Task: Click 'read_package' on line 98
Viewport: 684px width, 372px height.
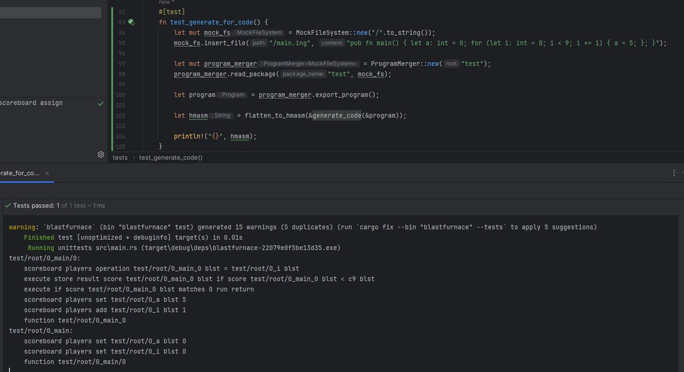Action: pos(253,74)
